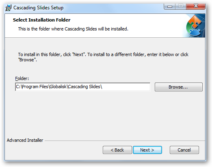Open the Browse... folder dialog

tap(178, 87)
